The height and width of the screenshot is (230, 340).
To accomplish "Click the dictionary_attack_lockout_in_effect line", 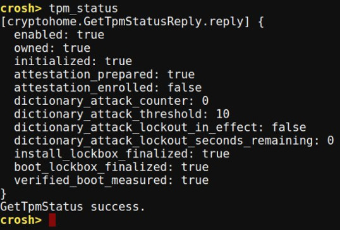I will [x=160, y=128].
